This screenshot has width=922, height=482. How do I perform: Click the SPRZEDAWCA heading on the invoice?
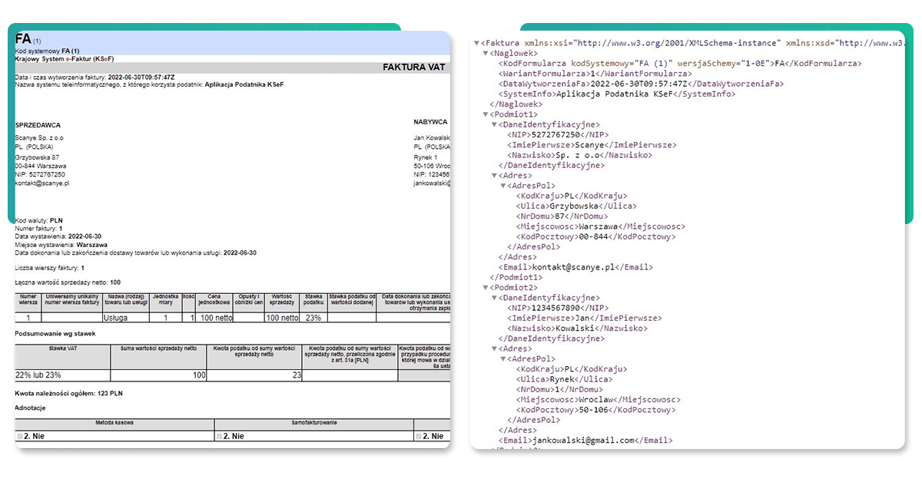[38, 125]
